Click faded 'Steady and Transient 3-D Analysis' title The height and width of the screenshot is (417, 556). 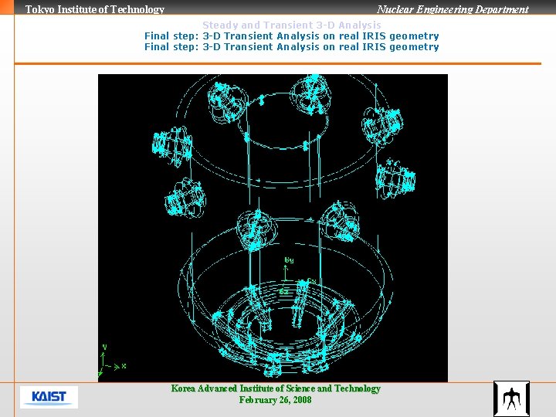click(x=291, y=25)
